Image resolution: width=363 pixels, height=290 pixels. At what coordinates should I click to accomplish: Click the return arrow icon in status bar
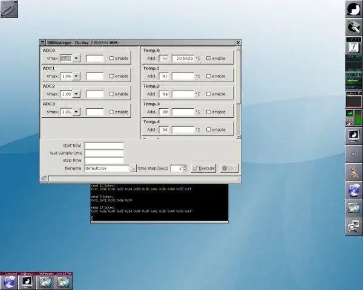44,178
